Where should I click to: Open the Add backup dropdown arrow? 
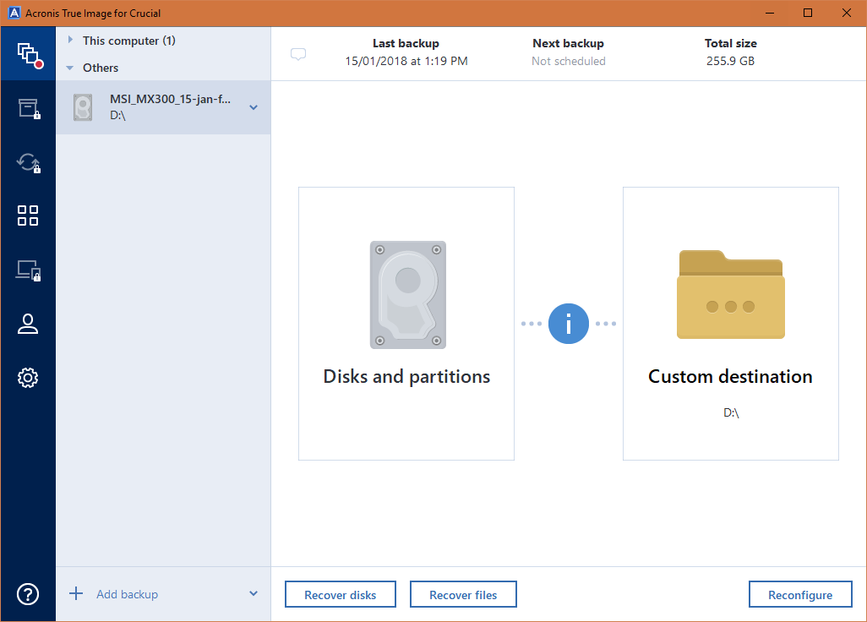pyautogui.click(x=254, y=594)
